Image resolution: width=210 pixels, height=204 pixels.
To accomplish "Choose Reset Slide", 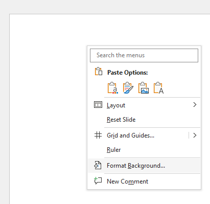I will pos(144,120).
